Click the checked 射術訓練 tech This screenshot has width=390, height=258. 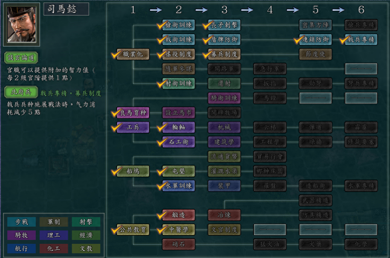(x=179, y=83)
